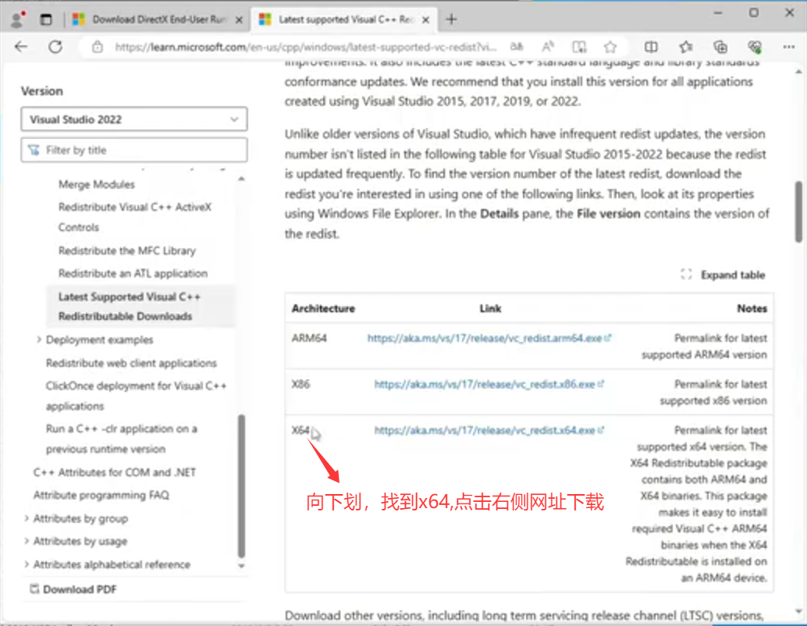The image size is (807, 626).
Task: Open the Visual Studio 2022 version dropdown
Action: (134, 119)
